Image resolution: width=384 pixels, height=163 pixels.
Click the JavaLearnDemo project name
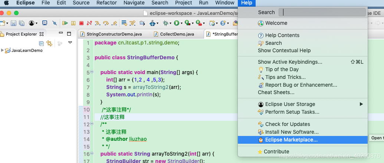tap(27, 51)
